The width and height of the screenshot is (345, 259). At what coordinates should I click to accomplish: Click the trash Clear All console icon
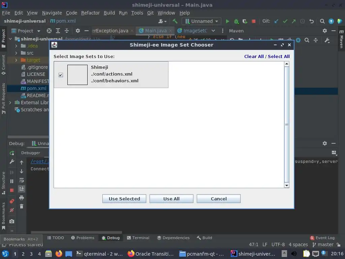(x=22, y=206)
